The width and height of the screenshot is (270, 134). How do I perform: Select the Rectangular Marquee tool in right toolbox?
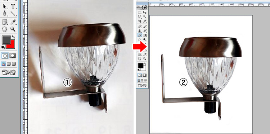pos(140,13)
